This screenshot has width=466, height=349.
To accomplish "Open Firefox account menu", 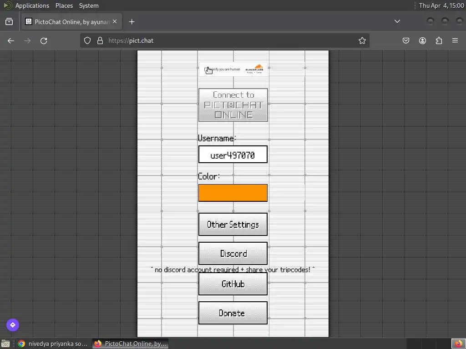I will coord(422,40).
